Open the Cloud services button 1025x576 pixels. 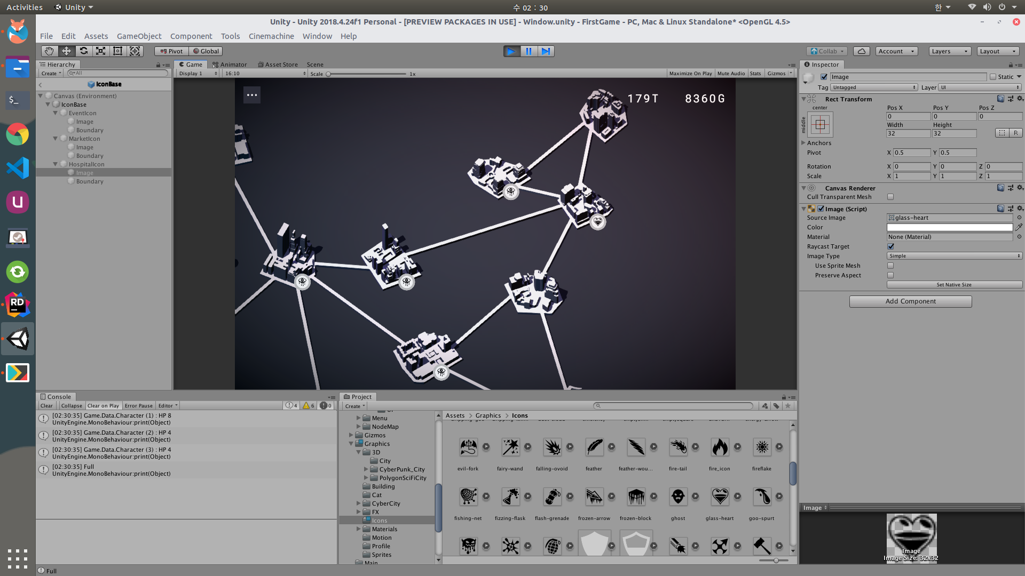point(861,51)
